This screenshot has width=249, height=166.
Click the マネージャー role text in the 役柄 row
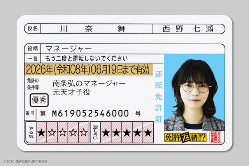pyautogui.click(x=69, y=49)
